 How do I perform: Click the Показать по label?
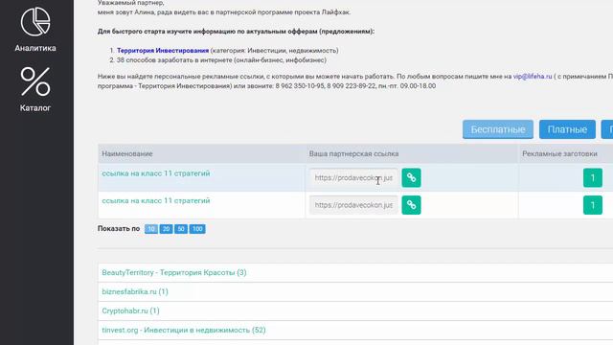click(x=119, y=228)
